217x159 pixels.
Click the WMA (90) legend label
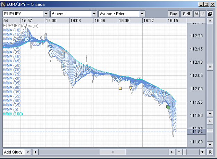click(11, 87)
